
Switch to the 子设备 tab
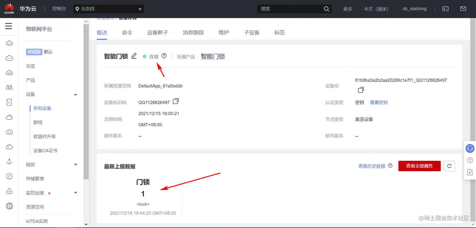pyautogui.click(x=252, y=33)
